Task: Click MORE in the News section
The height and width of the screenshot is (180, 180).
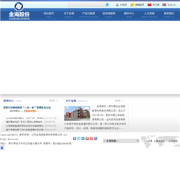Action: click(53, 100)
